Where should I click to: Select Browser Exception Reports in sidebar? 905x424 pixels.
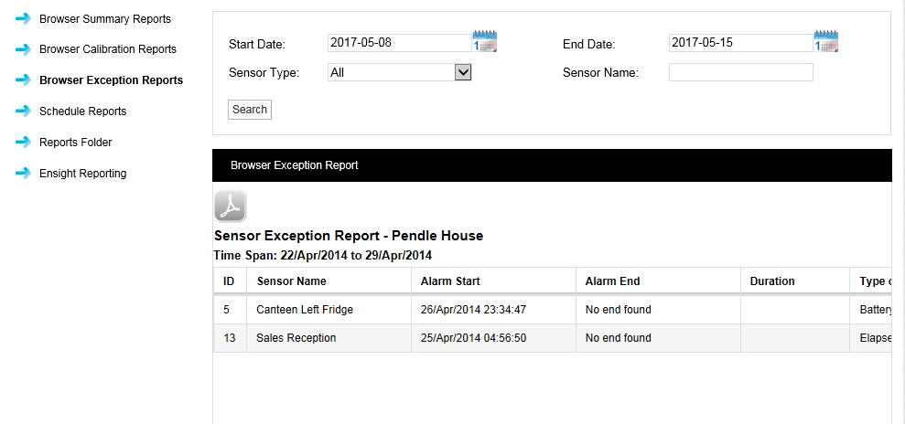111,80
